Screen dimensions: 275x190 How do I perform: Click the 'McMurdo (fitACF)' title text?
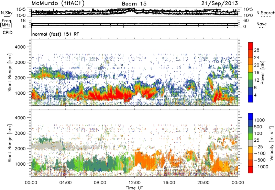click(58, 3)
